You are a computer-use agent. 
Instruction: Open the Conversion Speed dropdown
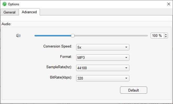103,47
